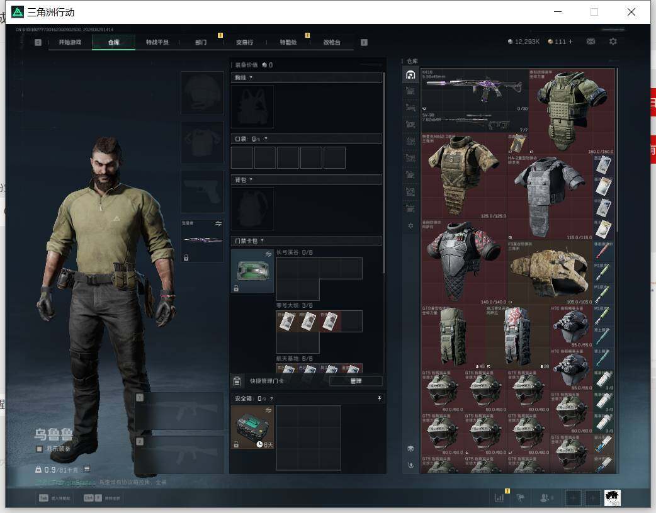This screenshot has width=656, height=513.
Task: Click the quick keycard management icon
Action: [237, 381]
